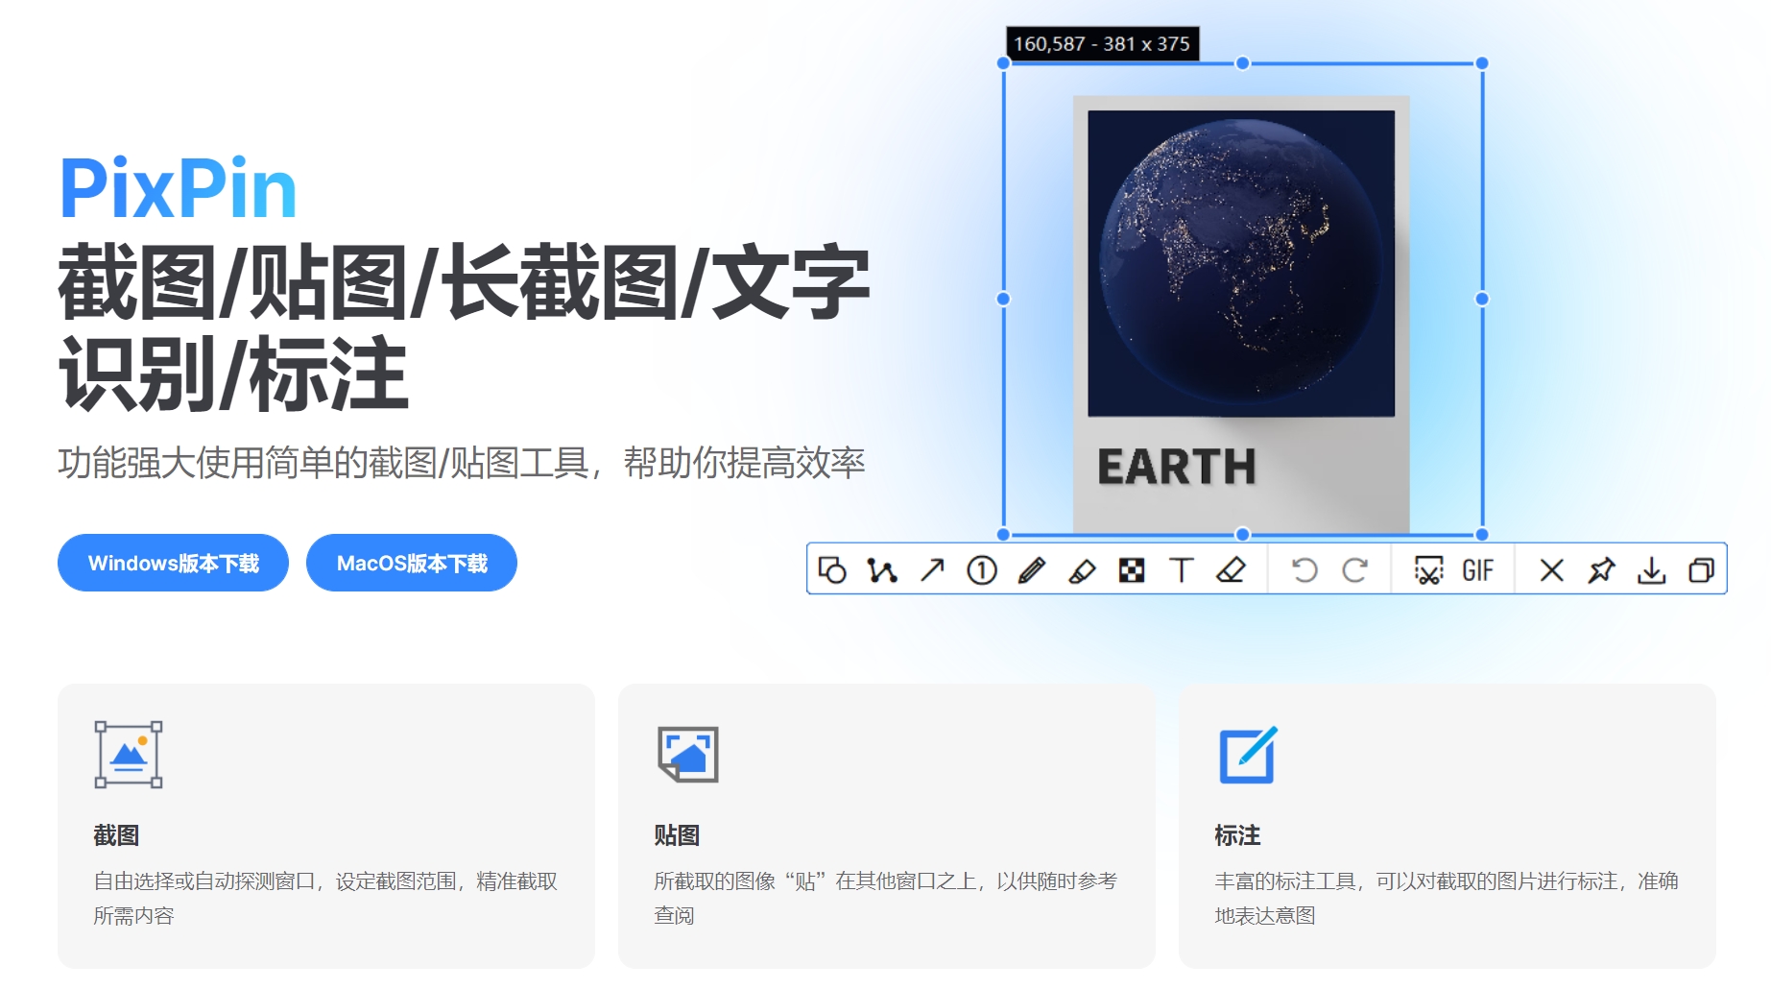This screenshot has height=989, width=1771.
Task: Click the redo arrow icon
Action: 1354,570
